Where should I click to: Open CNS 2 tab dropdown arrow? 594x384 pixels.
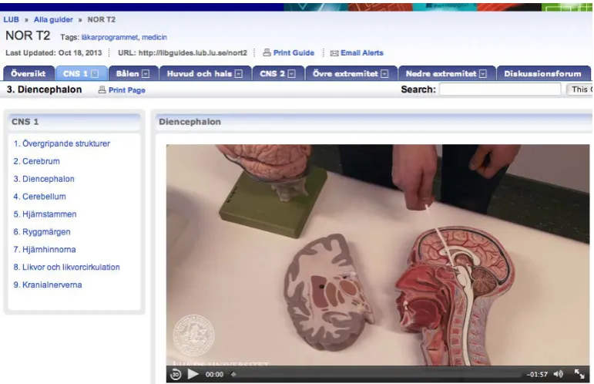(291, 74)
